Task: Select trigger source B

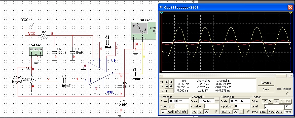Action: (x=282, y=101)
